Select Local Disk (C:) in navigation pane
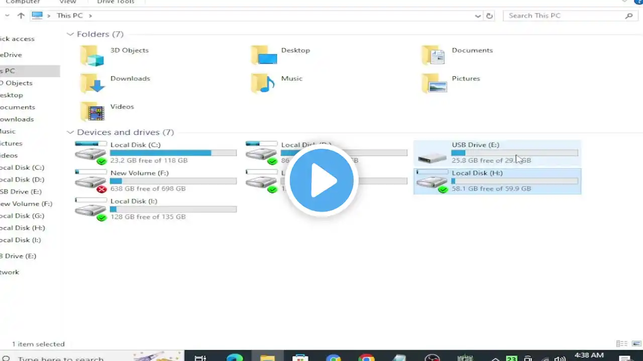This screenshot has width=643, height=361. coord(22,167)
